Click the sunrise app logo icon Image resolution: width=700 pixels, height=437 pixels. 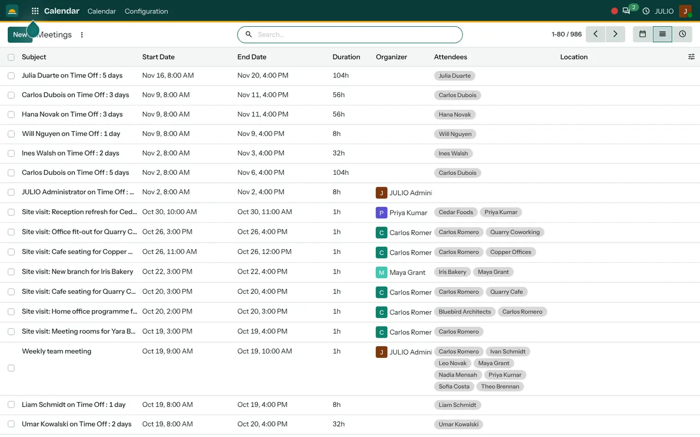(x=12, y=11)
